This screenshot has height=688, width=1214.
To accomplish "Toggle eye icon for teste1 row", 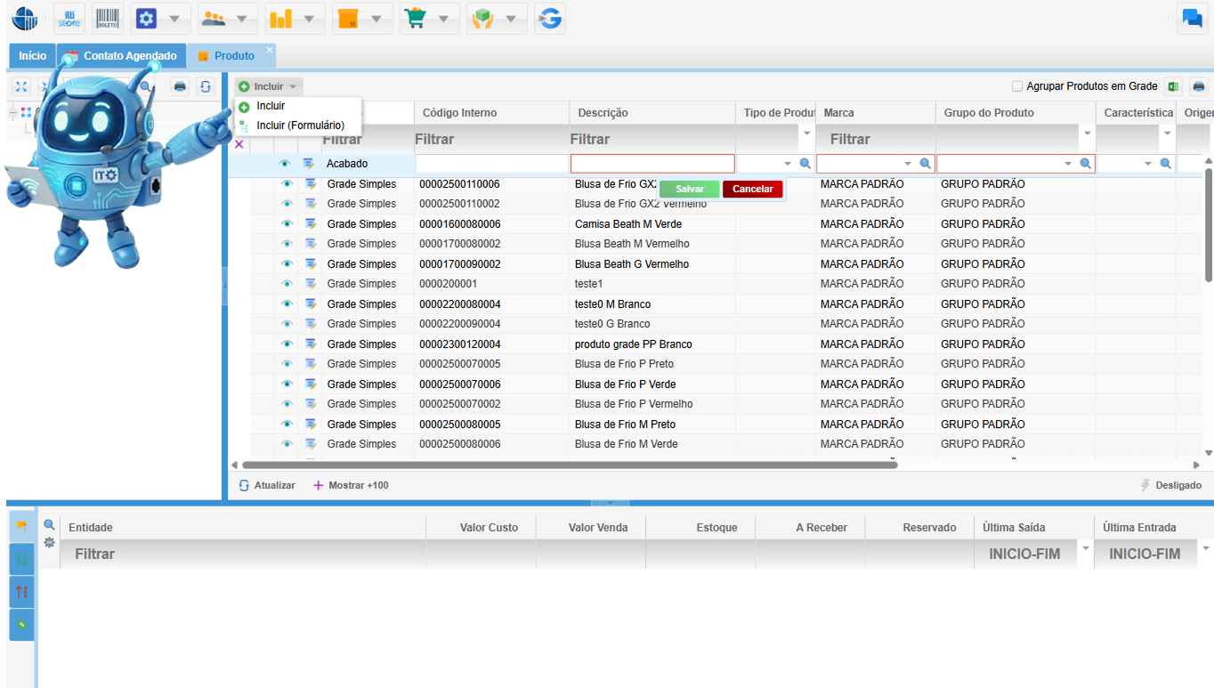I will coord(286,284).
